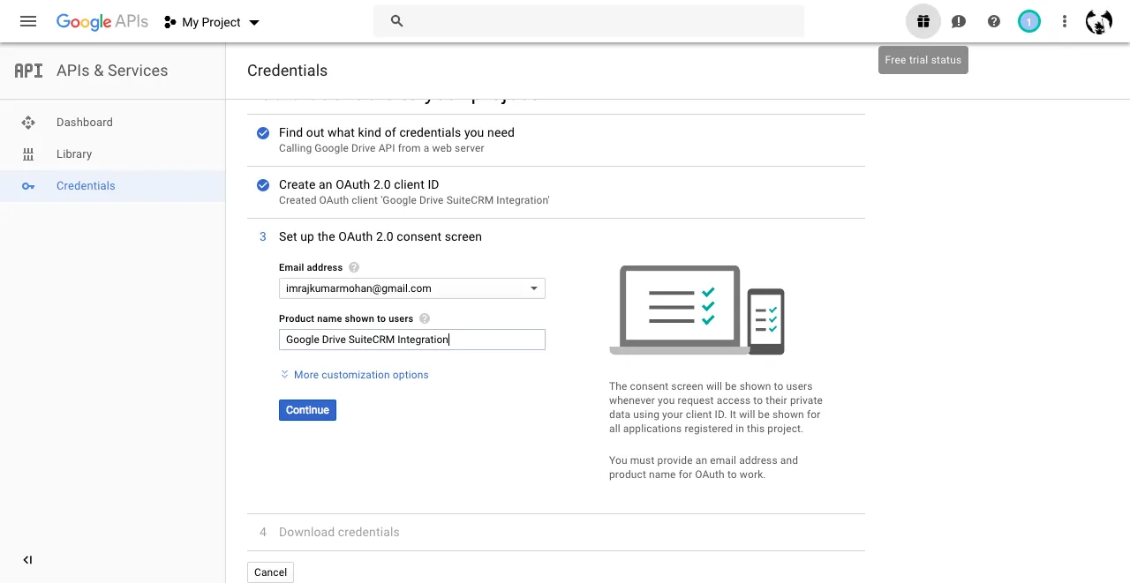Open the My Project selector dropdown
This screenshot has height=583, width=1130.
click(x=212, y=22)
